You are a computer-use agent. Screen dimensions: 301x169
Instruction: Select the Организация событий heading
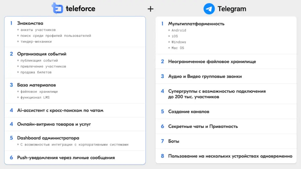pos(42,54)
